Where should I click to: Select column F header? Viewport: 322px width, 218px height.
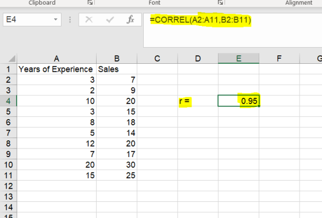279,59
